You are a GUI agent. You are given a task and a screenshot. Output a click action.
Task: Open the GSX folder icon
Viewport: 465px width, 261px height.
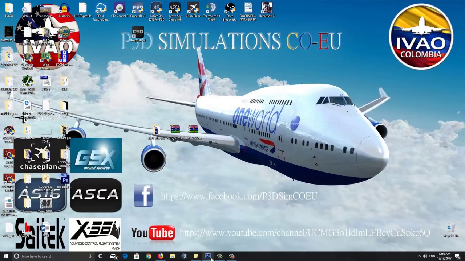tap(64, 83)
